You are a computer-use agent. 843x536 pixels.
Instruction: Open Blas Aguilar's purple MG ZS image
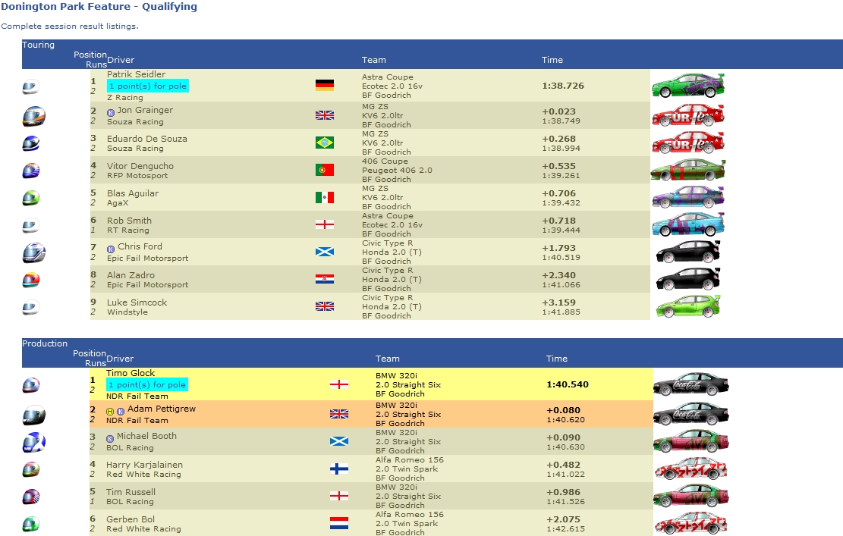point(688,197)
